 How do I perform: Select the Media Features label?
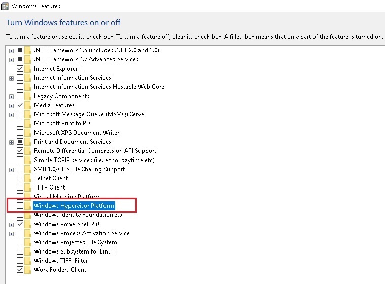(x=54, y=105)
